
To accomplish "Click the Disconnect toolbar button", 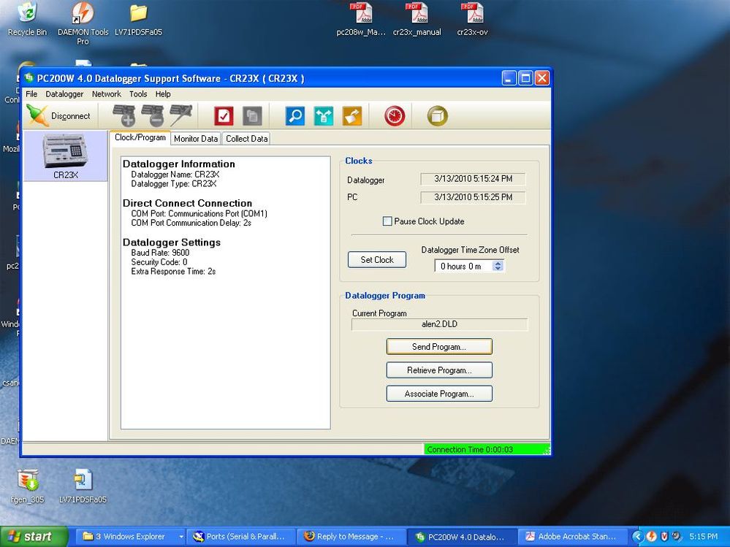I will (x=59, y=116).
